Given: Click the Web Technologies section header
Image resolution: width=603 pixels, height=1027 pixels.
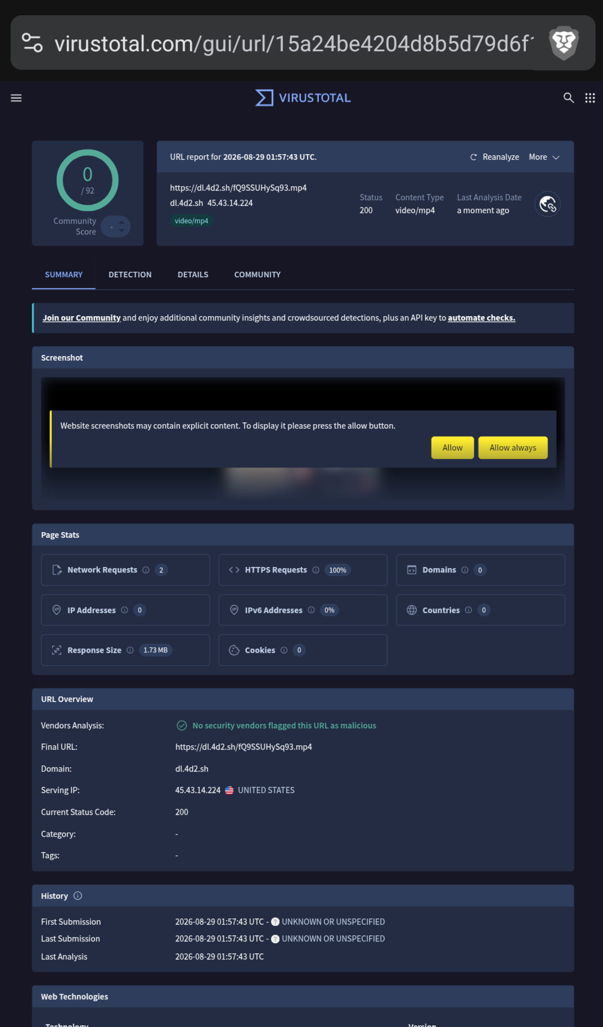Looking at the screenshot, I should pos(303,997).
